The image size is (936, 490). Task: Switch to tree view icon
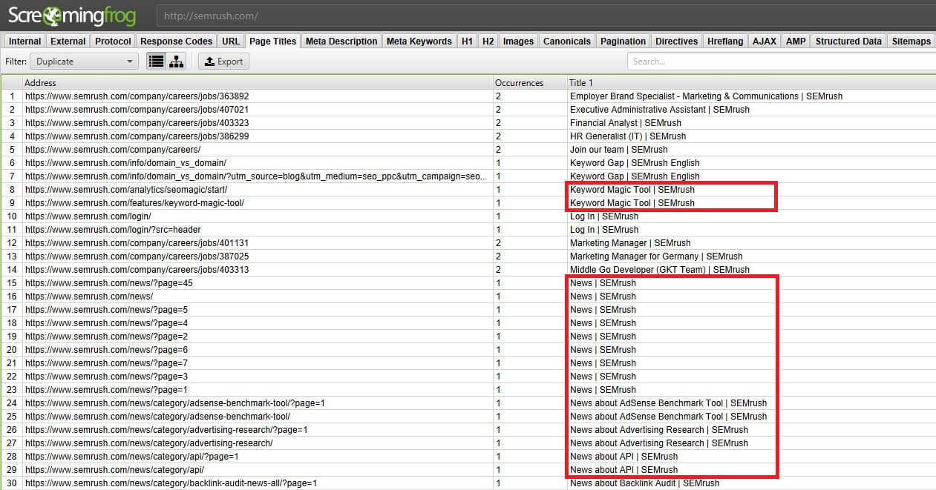tap(176, 62)
